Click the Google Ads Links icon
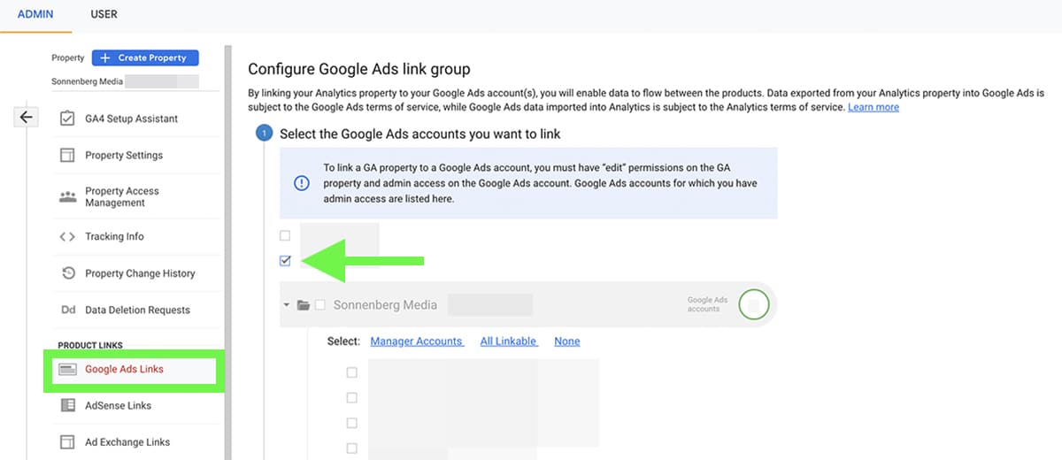Image resolution: width=1062 pixels, height=460 pixels. point(67,369)
